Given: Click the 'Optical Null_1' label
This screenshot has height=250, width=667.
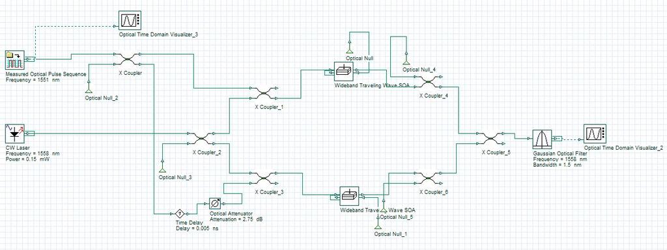Looking at the screenshot, I should (x=391, y=234).
